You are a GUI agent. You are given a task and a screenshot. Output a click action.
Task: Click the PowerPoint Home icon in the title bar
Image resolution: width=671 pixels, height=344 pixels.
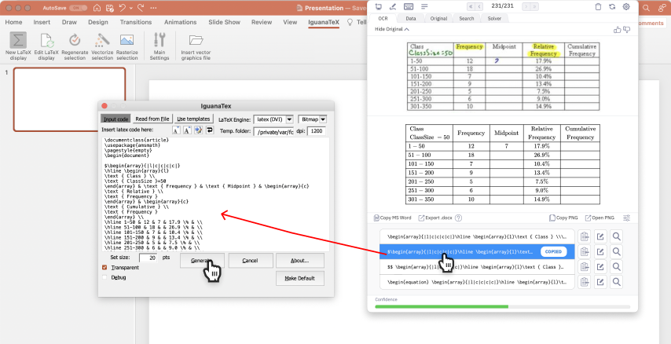(97, 8)
